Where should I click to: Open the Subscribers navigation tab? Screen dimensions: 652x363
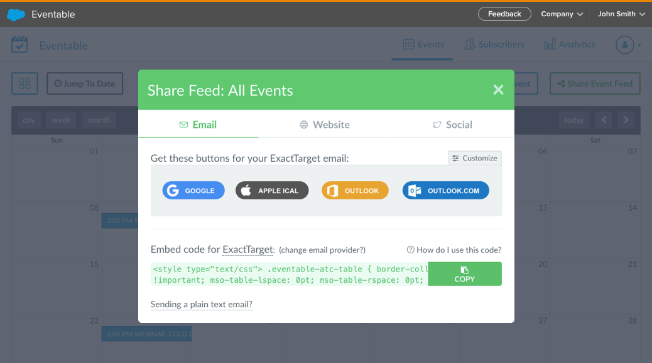[x=494, y=45]
